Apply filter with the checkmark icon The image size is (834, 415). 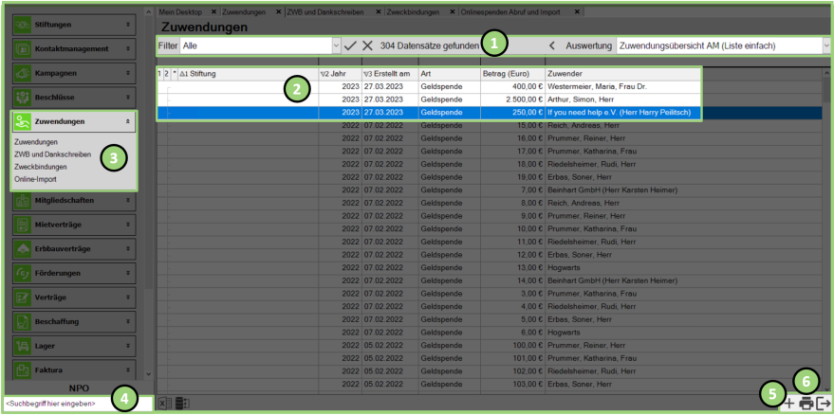click(x=350, y=45)
